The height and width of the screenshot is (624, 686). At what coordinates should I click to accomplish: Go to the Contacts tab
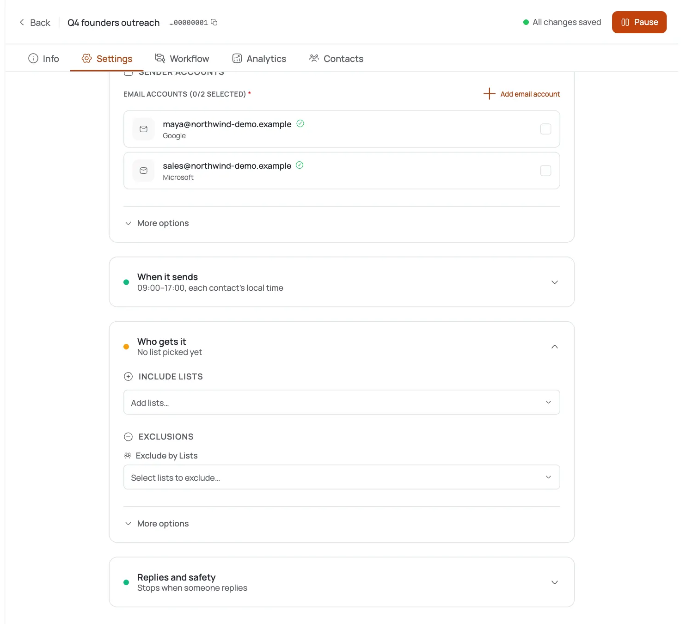(337, 59)
